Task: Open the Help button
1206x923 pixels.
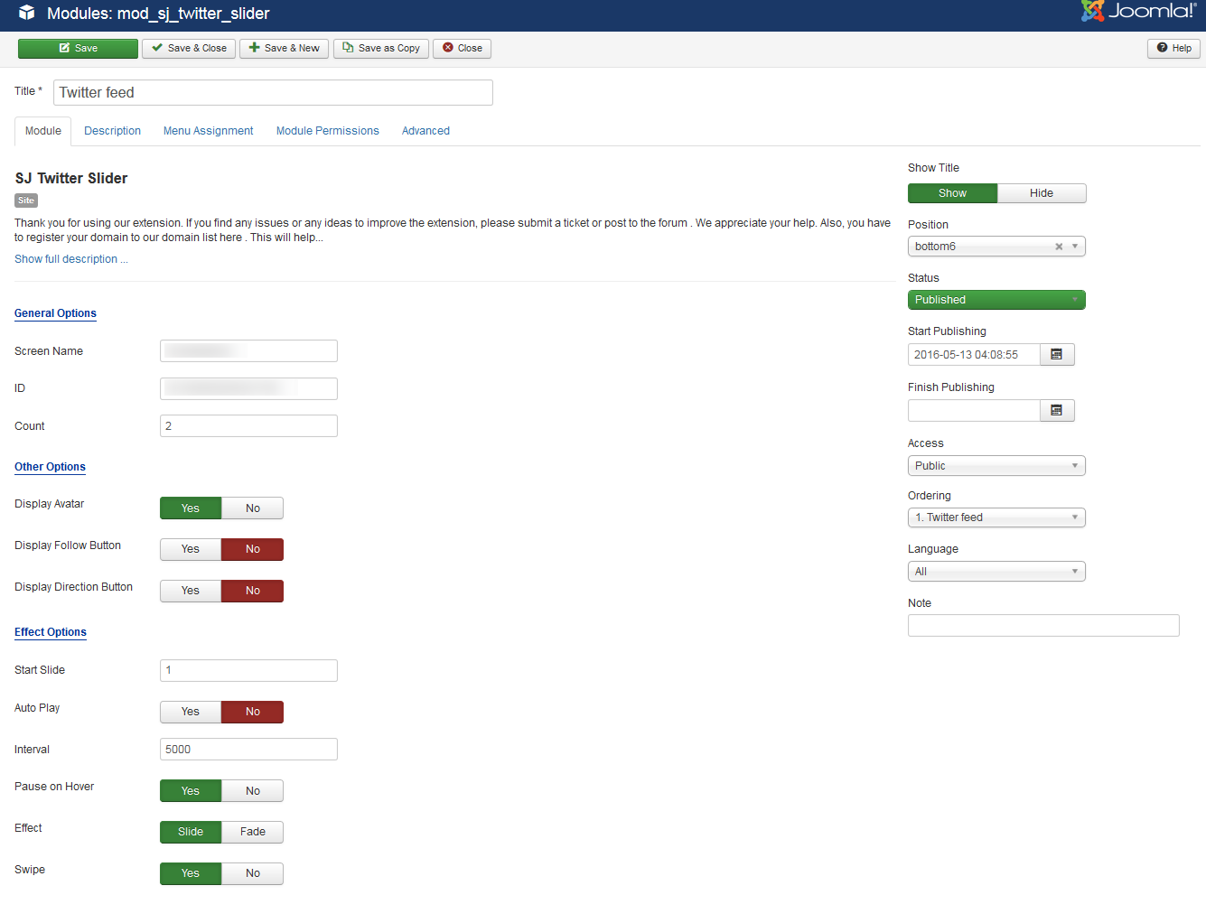Action: coord(1173,49)
